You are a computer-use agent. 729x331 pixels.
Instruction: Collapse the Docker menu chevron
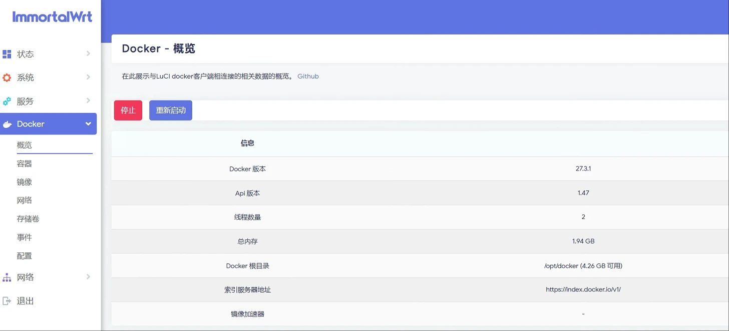88,124
